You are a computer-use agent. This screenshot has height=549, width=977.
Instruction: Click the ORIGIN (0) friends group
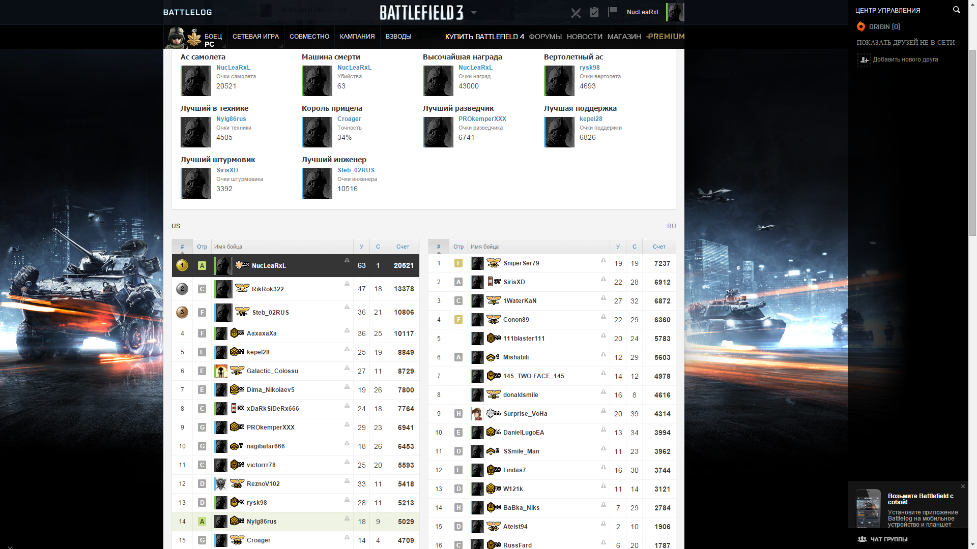coord(884,26)
